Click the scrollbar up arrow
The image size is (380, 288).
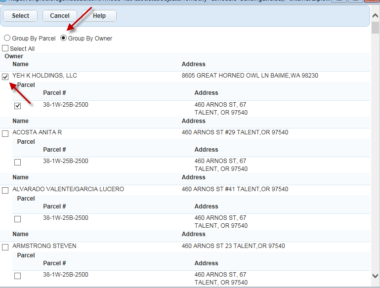coord(375,16)
